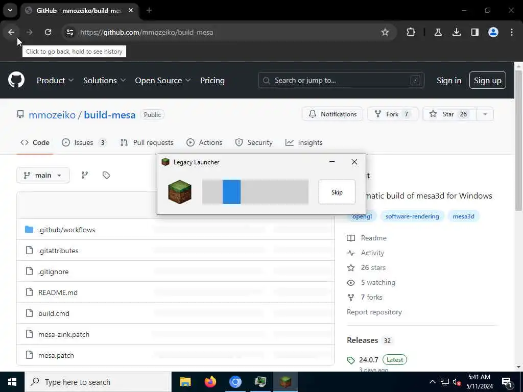This screenshot has height=392, width=523.
Task: Launch Firefox from the taskbar
Action: tap(210, 382)
